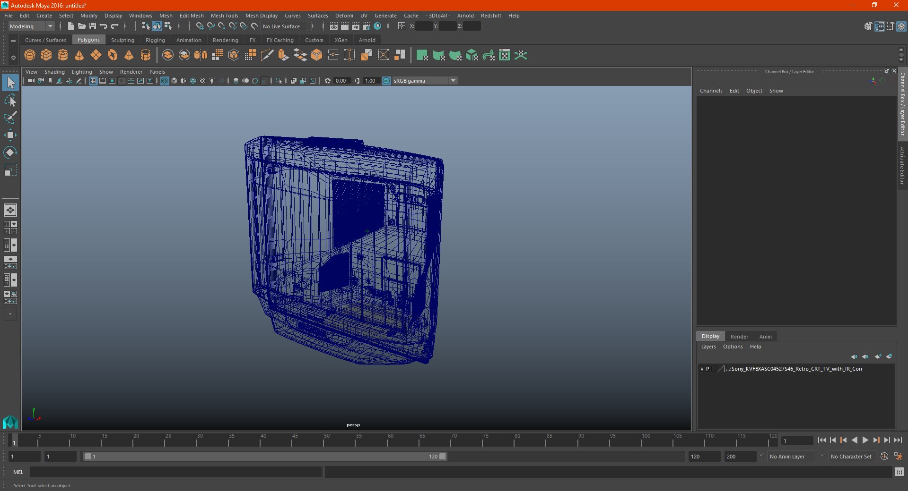Create a polygon sphere from the shelf
This screenshot has height=491, width=908.
tap(30, 55)
